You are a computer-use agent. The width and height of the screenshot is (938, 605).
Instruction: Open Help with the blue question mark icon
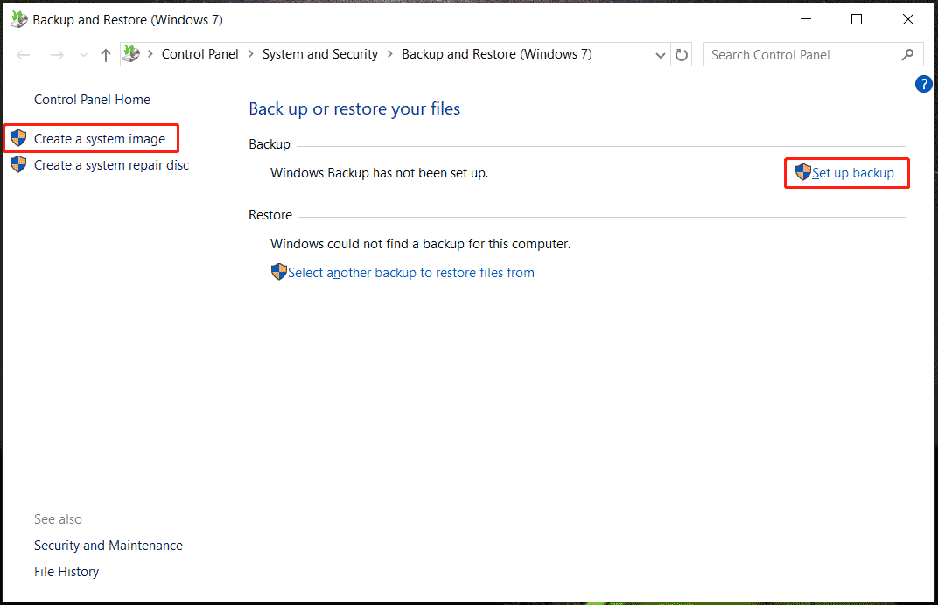pyautogui.click(x=923, y=84)
